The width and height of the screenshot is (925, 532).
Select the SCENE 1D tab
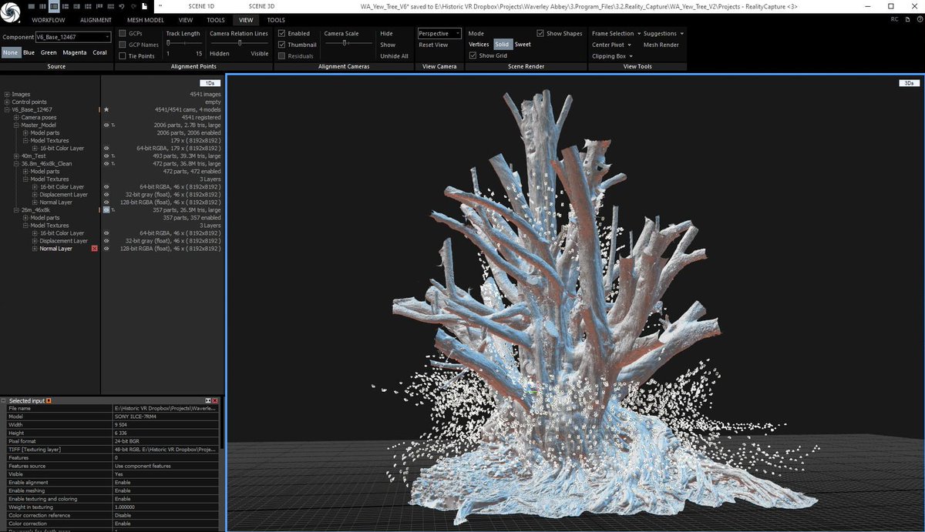201,6
